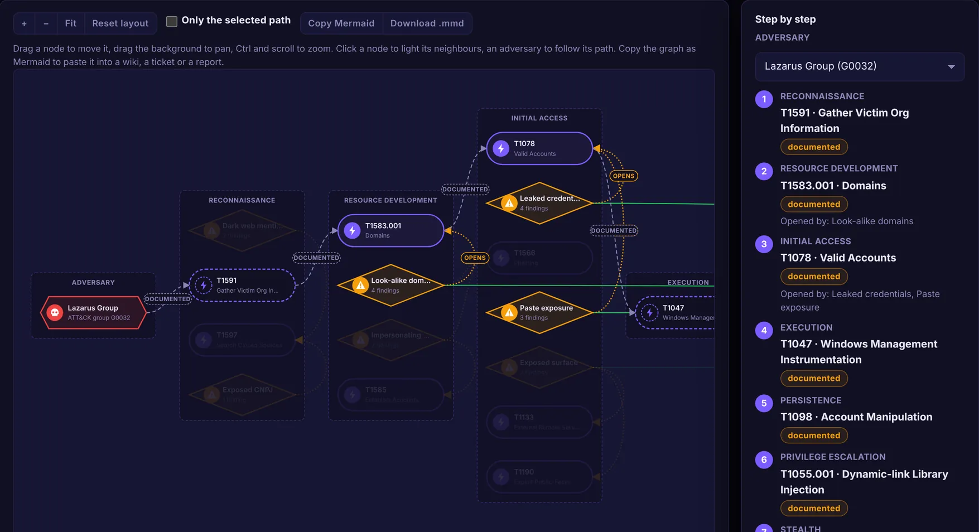Click step 5 number badge
Screen dimensions: 979x532
[x=764, y=403]
